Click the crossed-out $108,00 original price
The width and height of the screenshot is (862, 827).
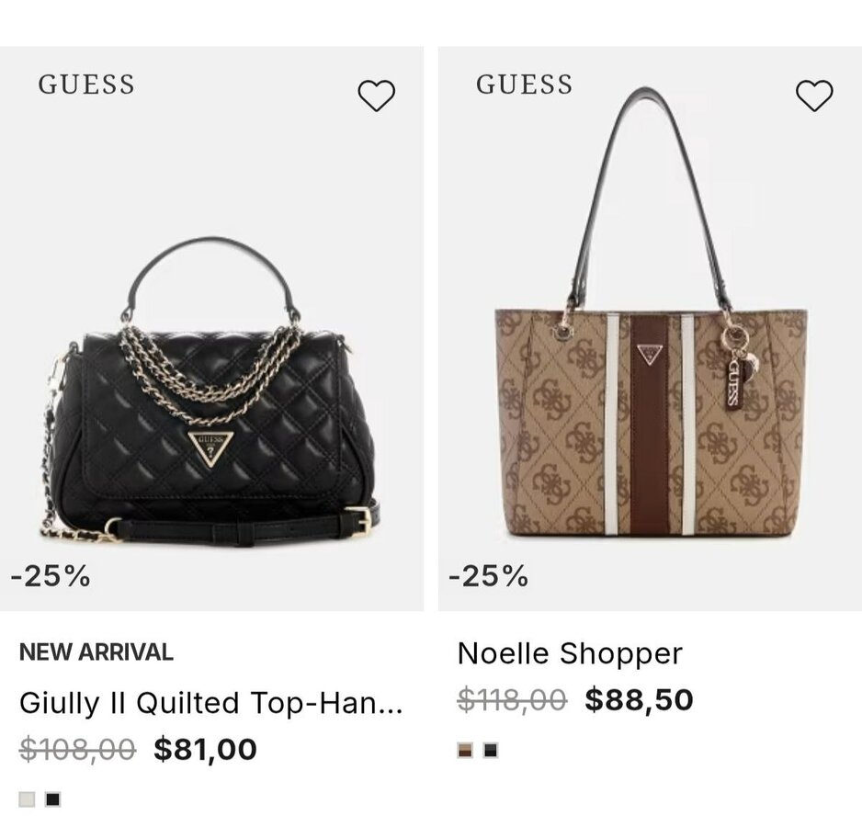click(77, 750)
